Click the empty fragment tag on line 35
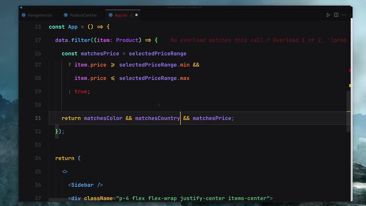This screenshot has width=366, height=206. (65, 172)
